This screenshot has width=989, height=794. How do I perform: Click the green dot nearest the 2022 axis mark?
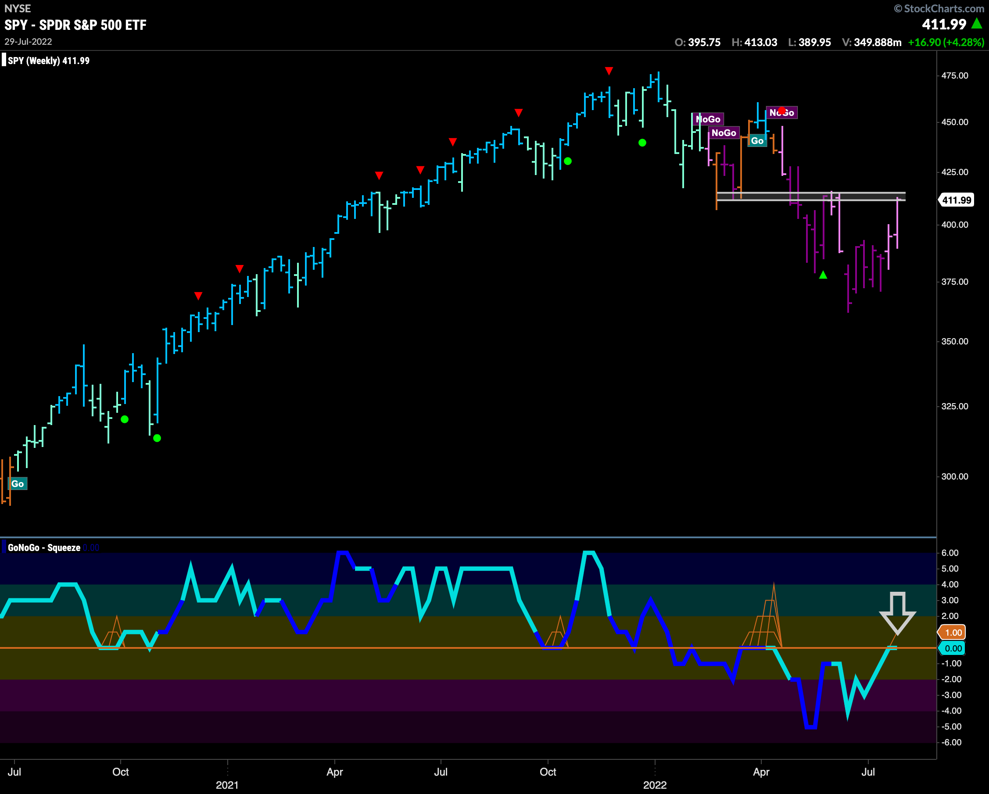642,143
